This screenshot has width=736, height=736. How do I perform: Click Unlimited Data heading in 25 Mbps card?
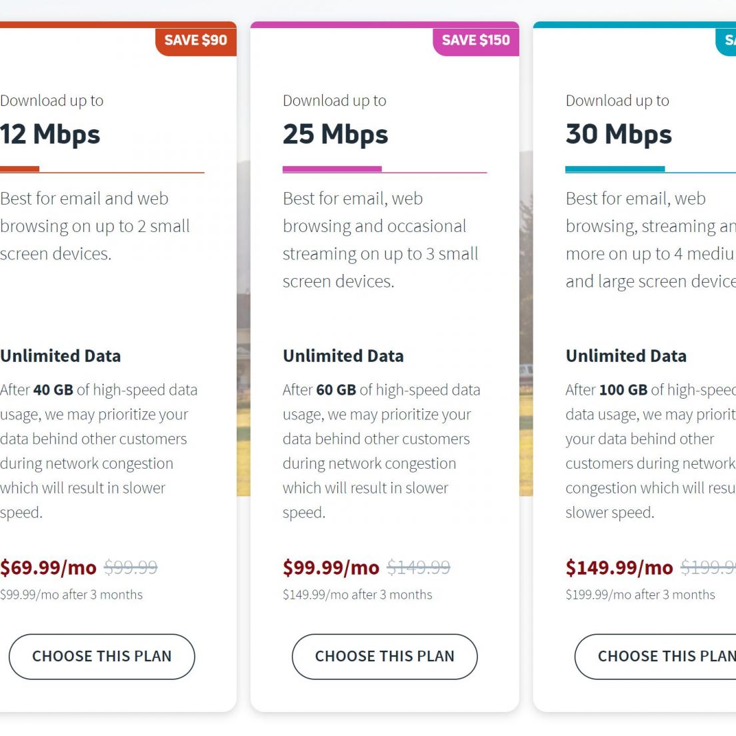(343, 356)
